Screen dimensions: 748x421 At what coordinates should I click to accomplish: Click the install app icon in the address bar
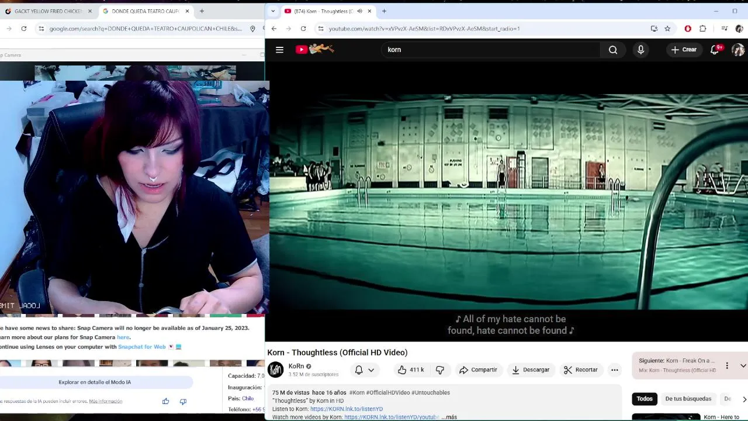tap(654, 29)
